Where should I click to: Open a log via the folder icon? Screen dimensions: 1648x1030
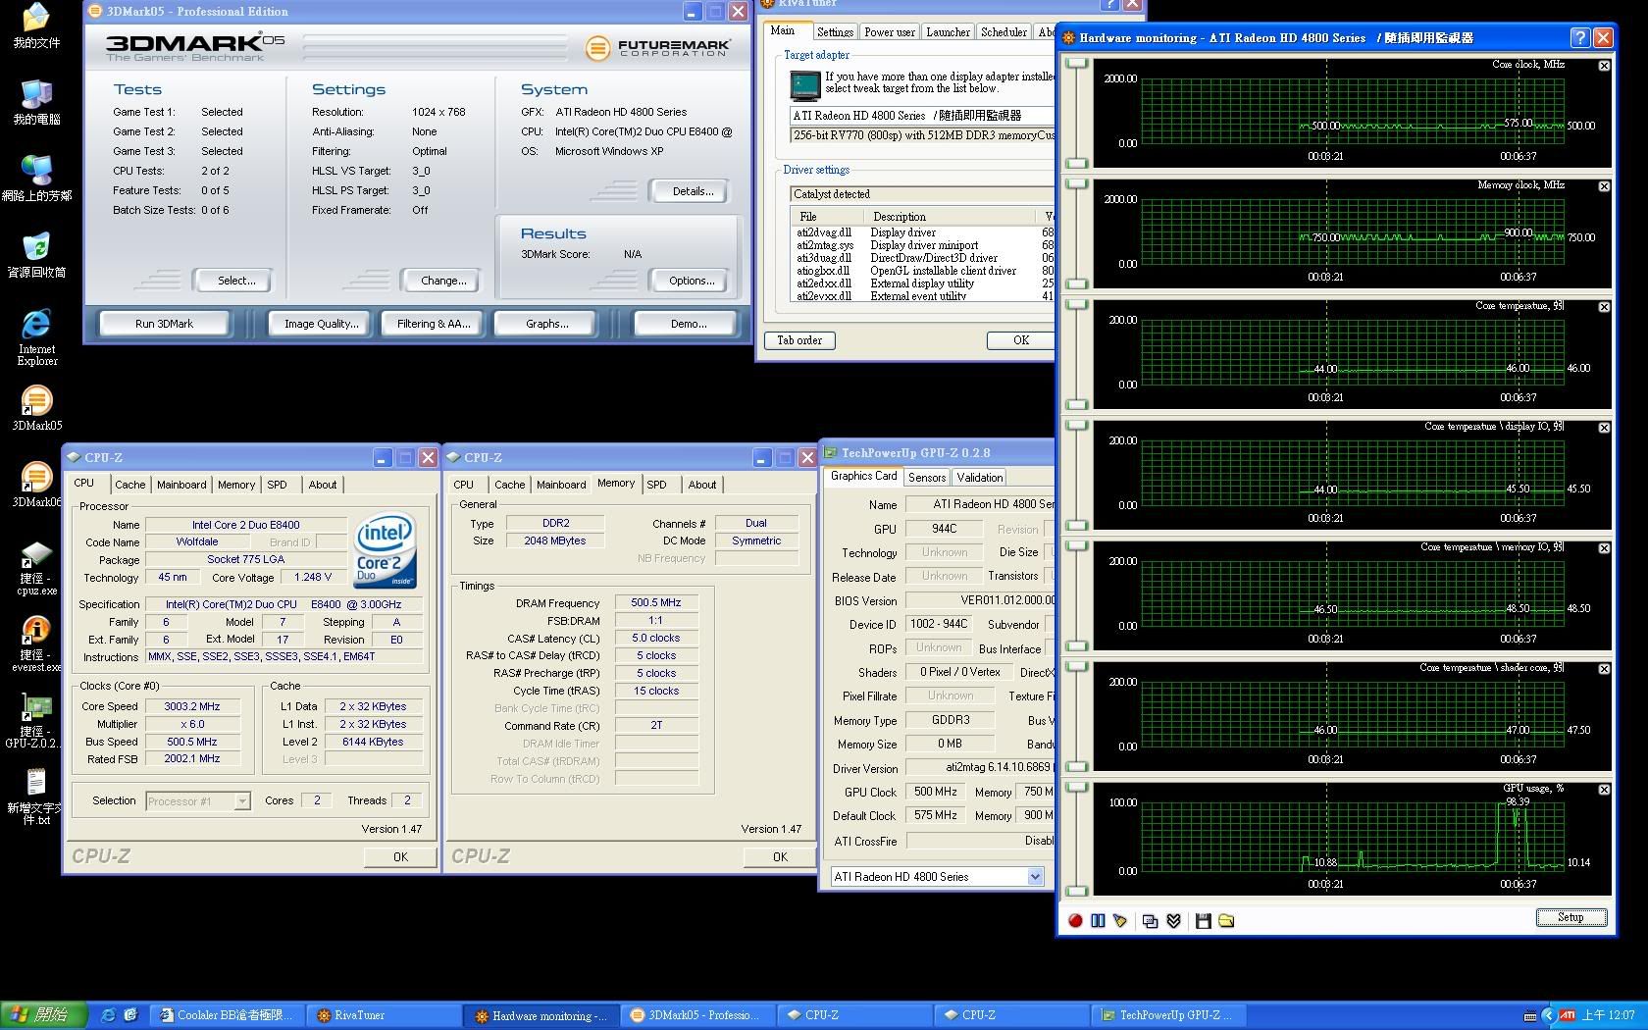click(x=1226, y=920)
